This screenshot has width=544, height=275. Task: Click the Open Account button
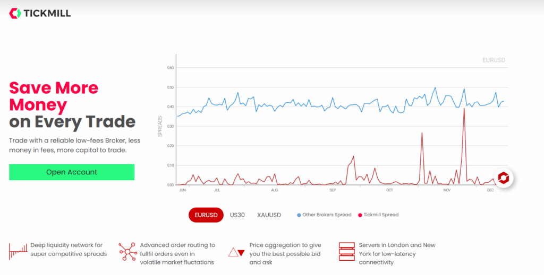[x=72, y=172]
